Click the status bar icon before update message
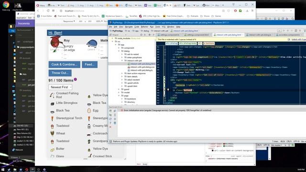Image resolution: width=306 pixels, height=172 pixels. click(x=110, y=141)
